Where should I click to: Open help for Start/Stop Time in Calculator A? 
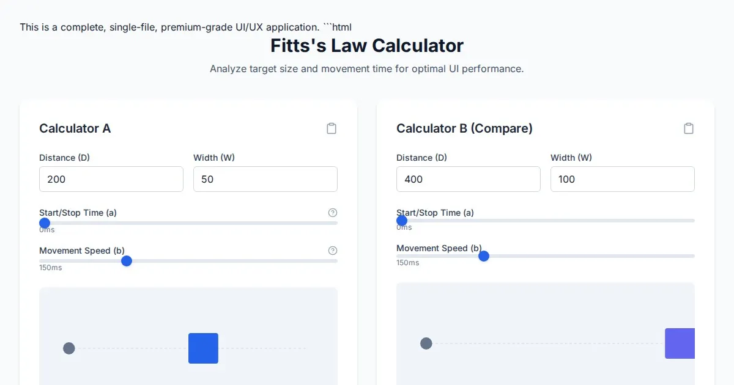[333, 213]
